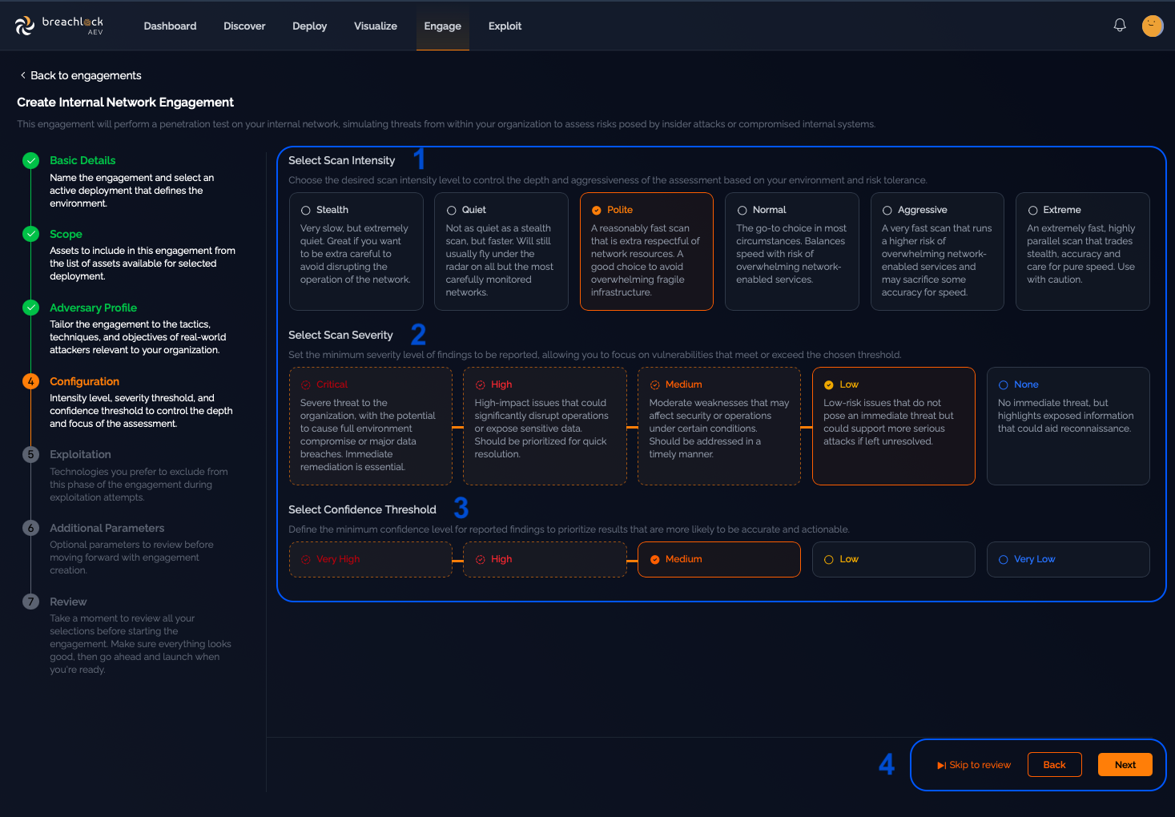This screenshot has height=817, width=1175.
Task: Click Back to engagements link
Action: click(80, 75)
